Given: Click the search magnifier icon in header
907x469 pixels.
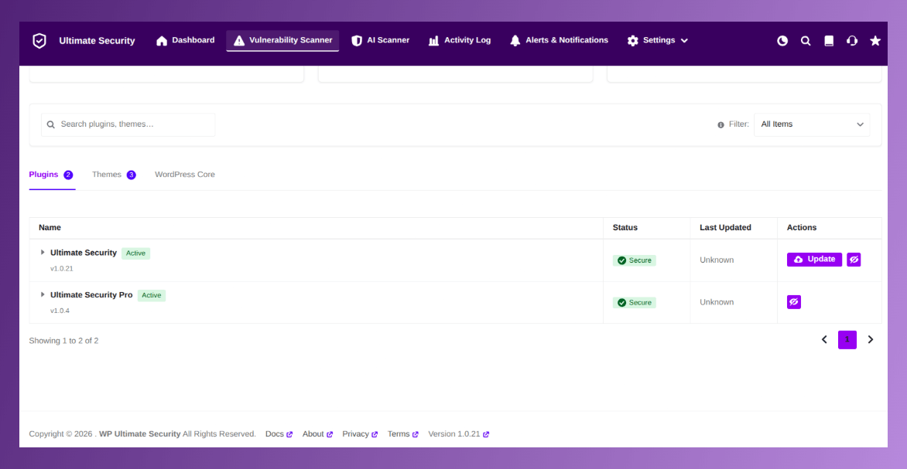Looking at the screenshot, I should (x=806, y=40).
